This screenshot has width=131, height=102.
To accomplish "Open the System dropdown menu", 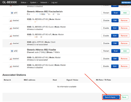I will (x=34, y=2).
